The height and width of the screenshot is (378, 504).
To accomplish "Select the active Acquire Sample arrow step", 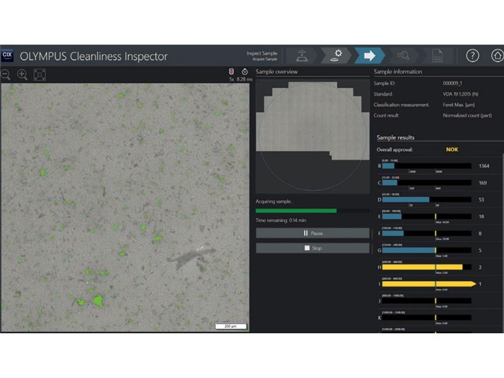I will [370, 55].
